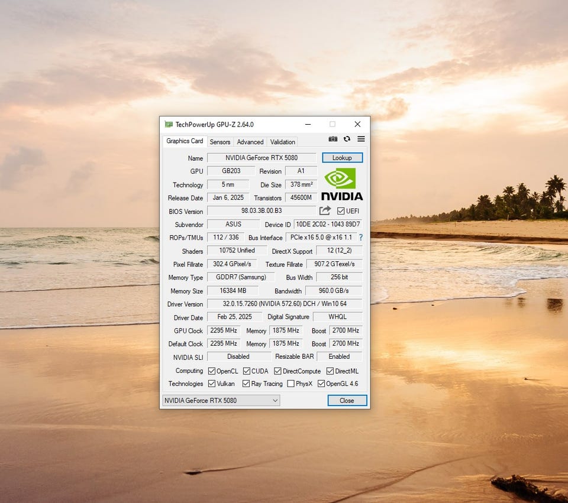Open the hamburger menu icon

click(361, 139)
